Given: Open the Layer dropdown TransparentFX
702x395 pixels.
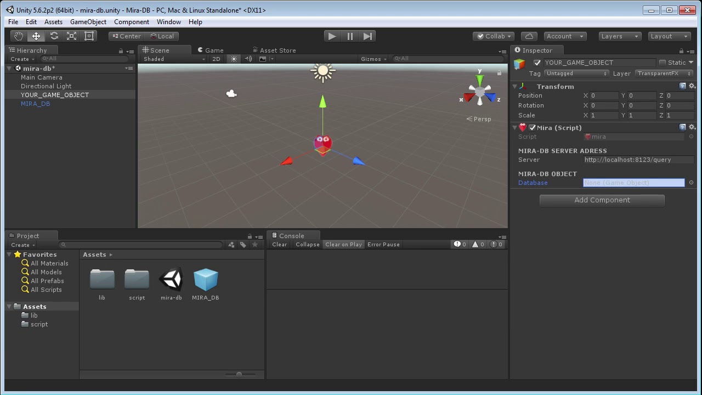Looking at the screenshot, I should [665, 74].
